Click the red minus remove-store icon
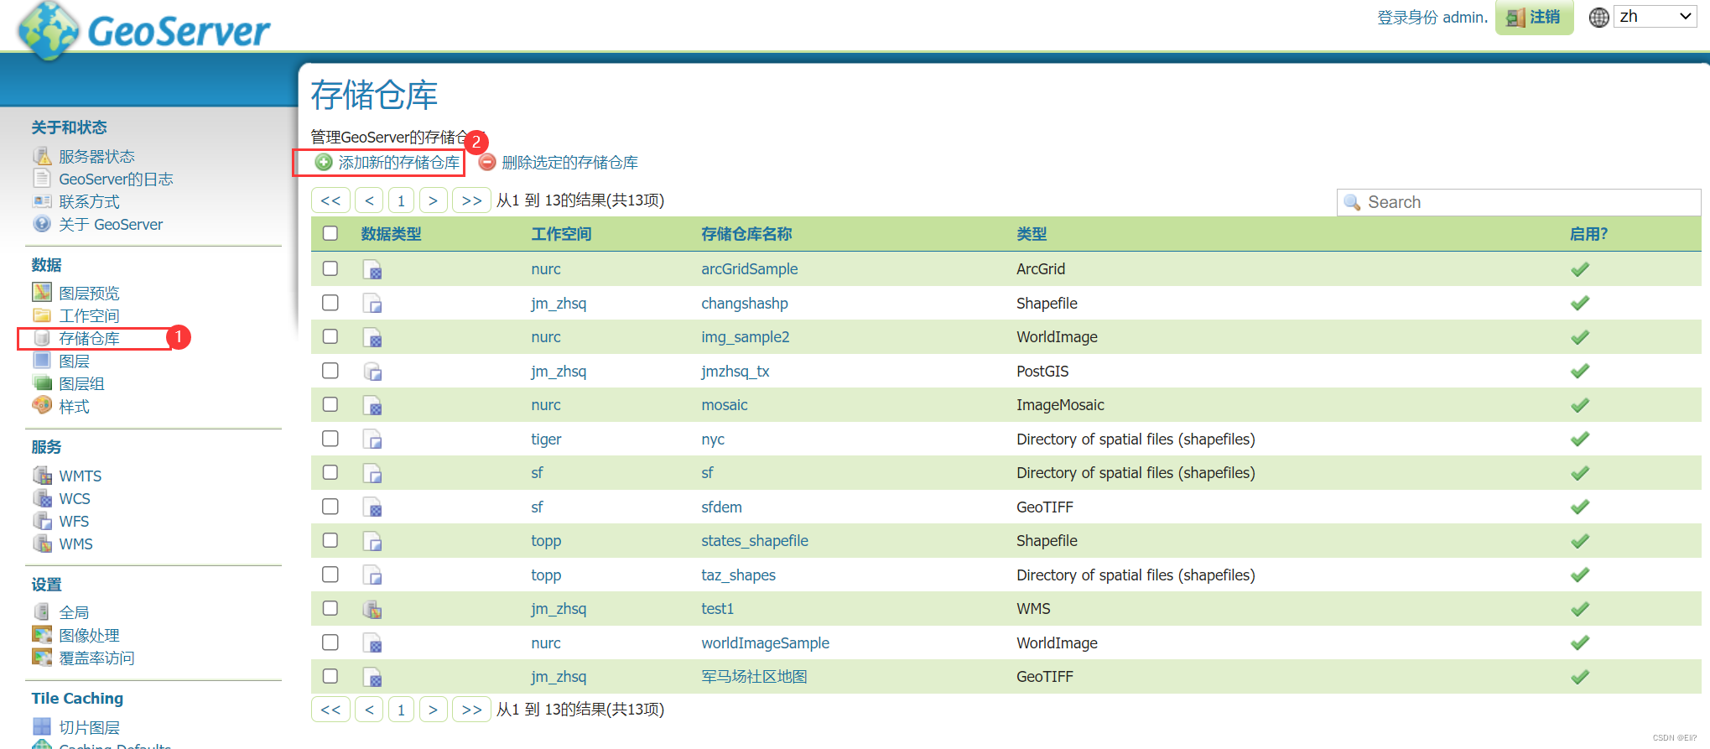1710x749 pixels. point(487,162)
